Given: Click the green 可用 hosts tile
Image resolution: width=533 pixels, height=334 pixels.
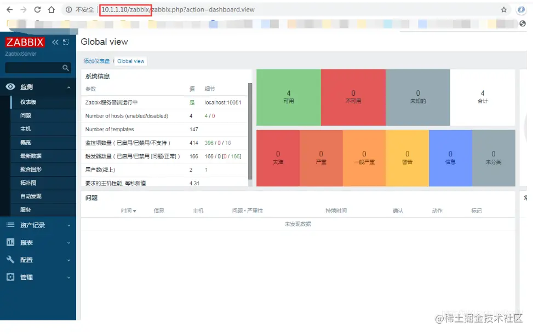Looking at the screenshot, I should click(289, 97).
